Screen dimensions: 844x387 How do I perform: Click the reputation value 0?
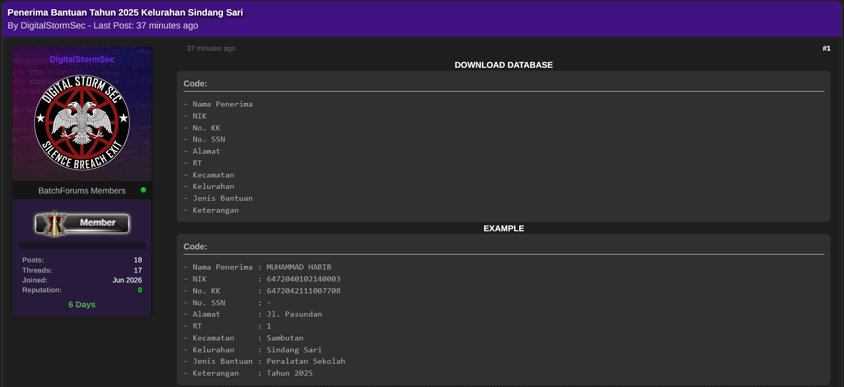[x=140, y=290]
